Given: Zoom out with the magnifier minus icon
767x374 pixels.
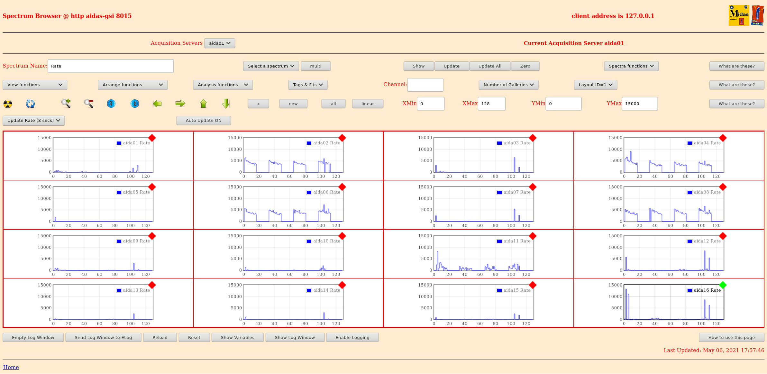Looking at the screenshot, I should 89,104.
